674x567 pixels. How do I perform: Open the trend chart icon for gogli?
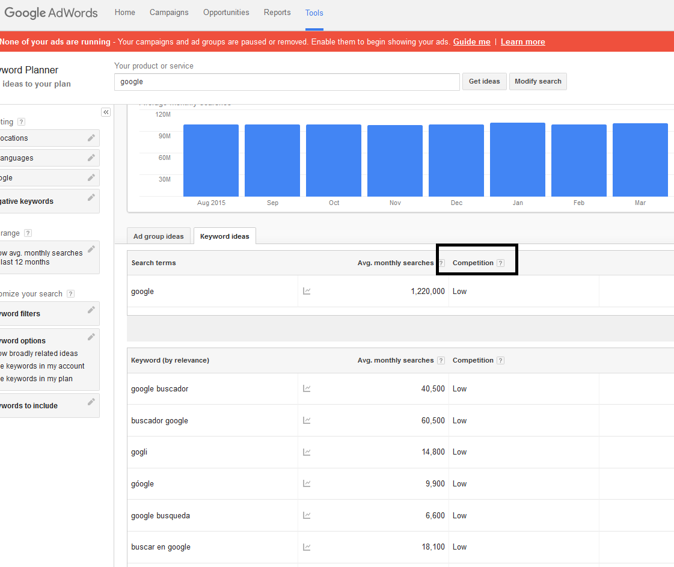(x=307, y=452)
